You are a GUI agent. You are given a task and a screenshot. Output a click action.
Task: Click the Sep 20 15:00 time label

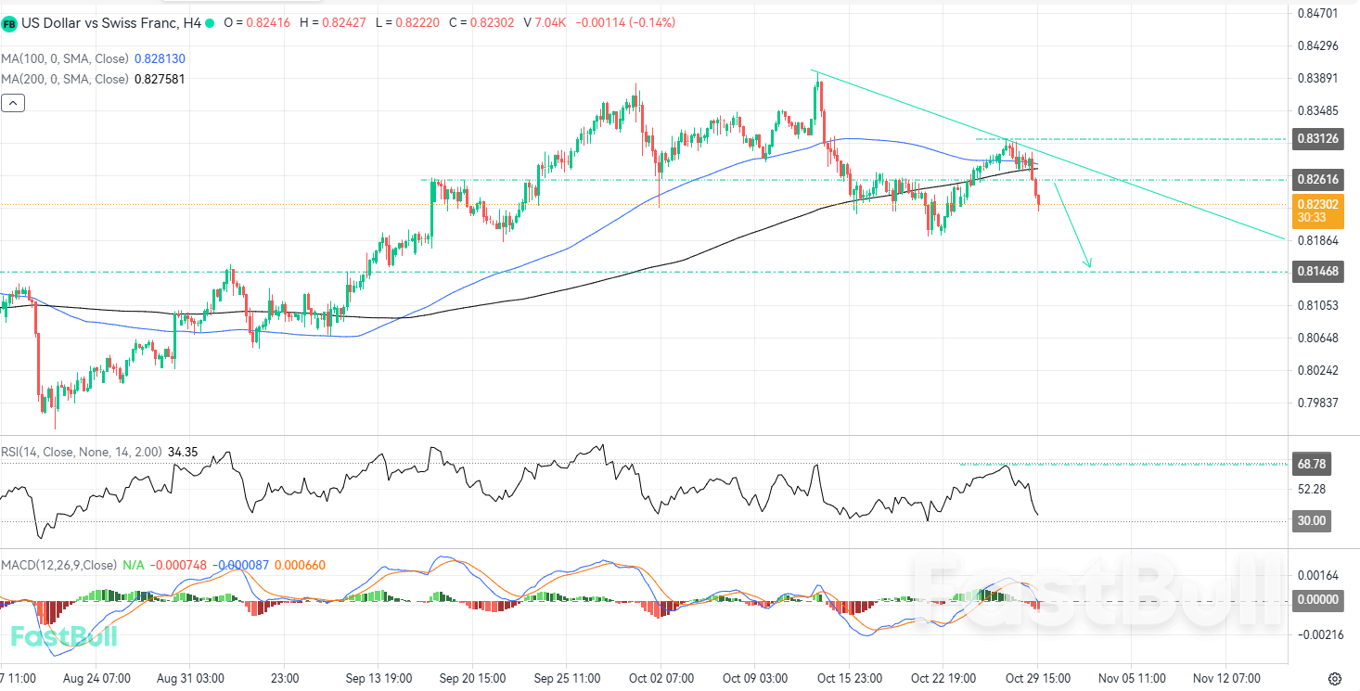[473, 678]
